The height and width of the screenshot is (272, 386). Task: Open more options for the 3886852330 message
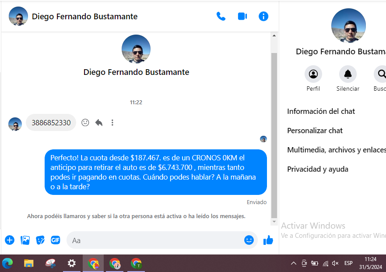pyautogui.click(x=112, y=123)
